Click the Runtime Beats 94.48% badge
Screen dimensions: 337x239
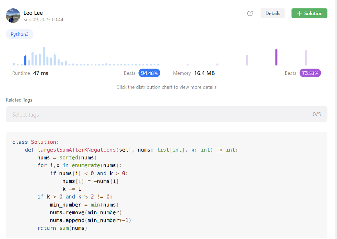coord(149,73)
